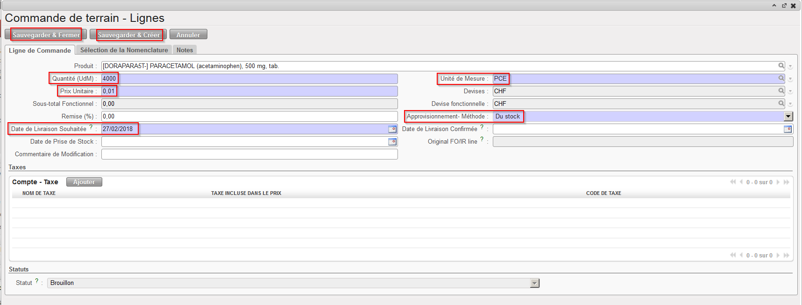The width and height of the screenshot is (802, 305).
Task: Click Sauvegarder & Fermer button
Action: (x=46, y=35)
